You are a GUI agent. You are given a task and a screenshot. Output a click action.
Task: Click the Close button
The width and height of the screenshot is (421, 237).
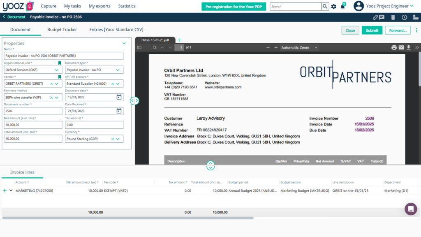[x=350, y=30]
